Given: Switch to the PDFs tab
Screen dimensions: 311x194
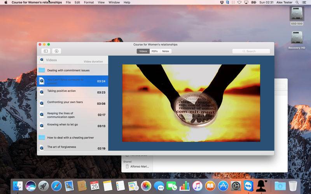Looking at the screenshot, I should (154, 51).
